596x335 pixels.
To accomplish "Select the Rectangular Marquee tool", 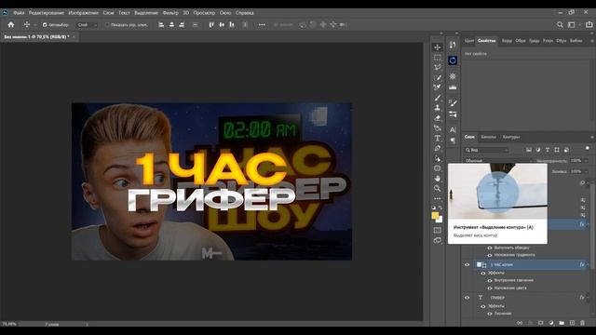I will tap(438, 58).
